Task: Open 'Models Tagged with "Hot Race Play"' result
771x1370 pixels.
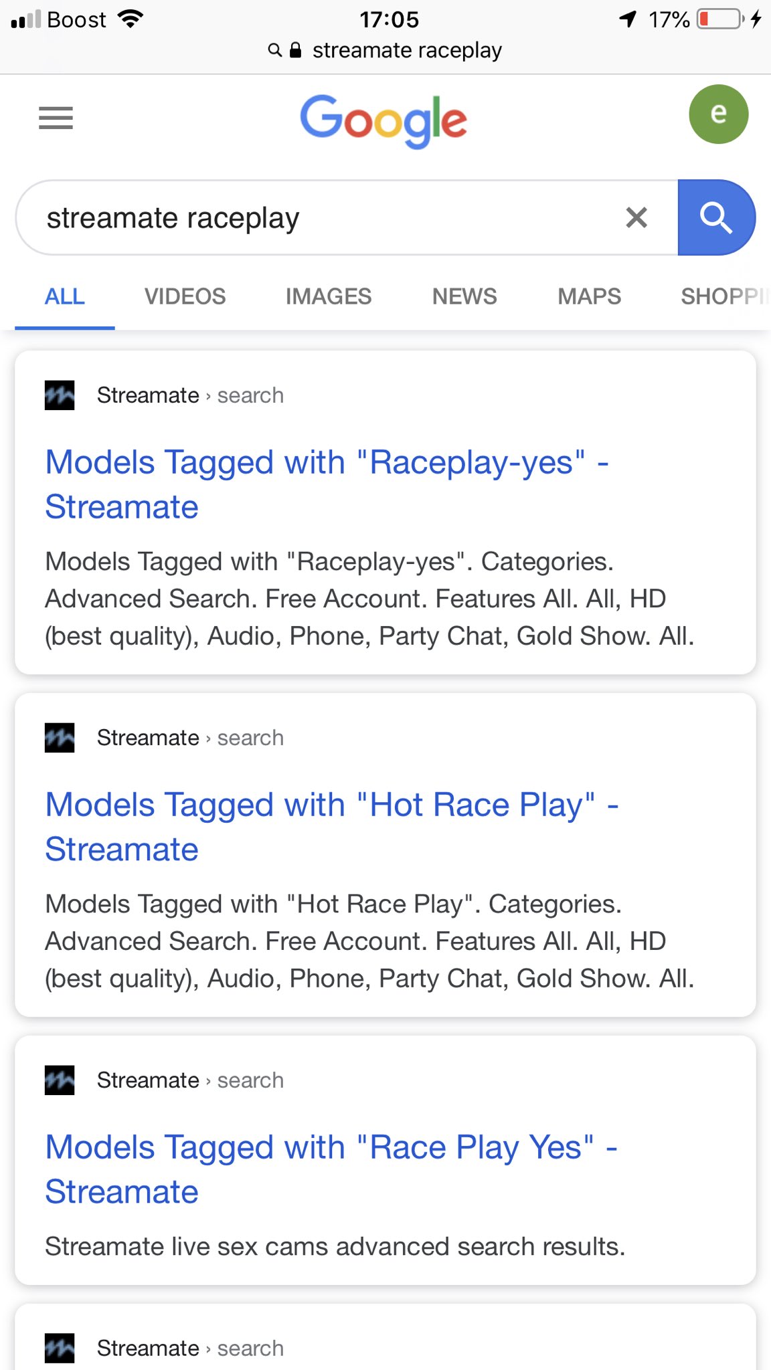Action: tap(332, 827)
